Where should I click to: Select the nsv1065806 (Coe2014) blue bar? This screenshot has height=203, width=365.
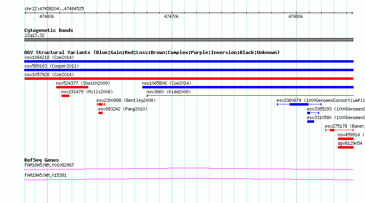248,87
